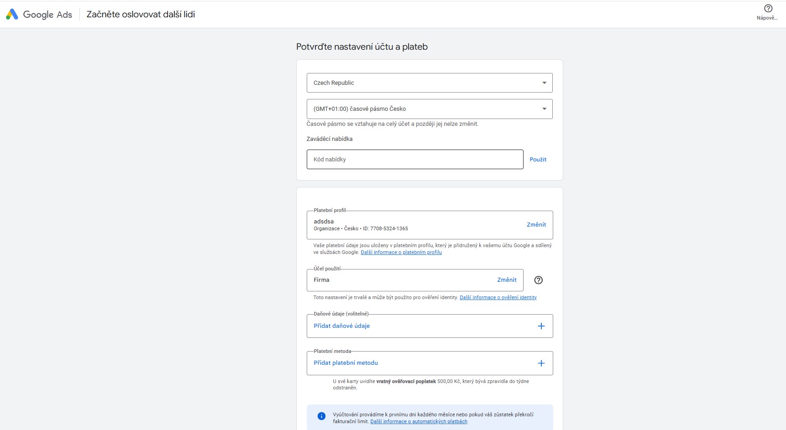This screenshot has width=786, height=430.
Task: Click Změnit in Platební profil box
Action: [536, 225]
